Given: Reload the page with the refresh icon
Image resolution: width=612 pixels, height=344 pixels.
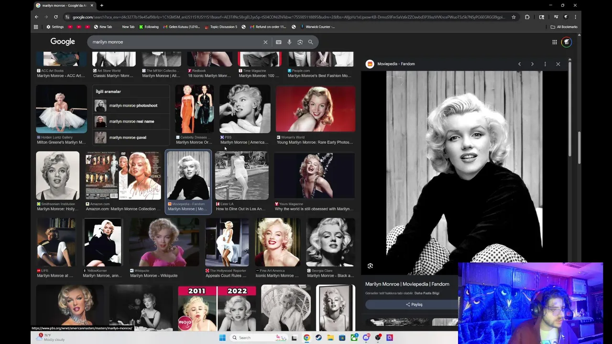Looking at the screenshot, I should pyautogui.click(x=55, y=17).
